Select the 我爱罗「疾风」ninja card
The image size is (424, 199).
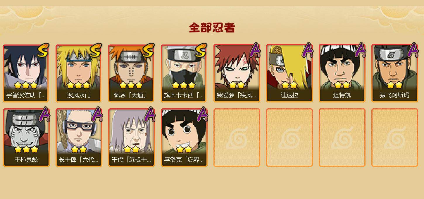click(x=237, y=73)
